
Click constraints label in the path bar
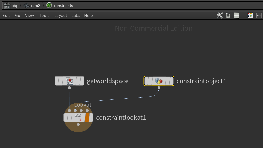[63, 6]
